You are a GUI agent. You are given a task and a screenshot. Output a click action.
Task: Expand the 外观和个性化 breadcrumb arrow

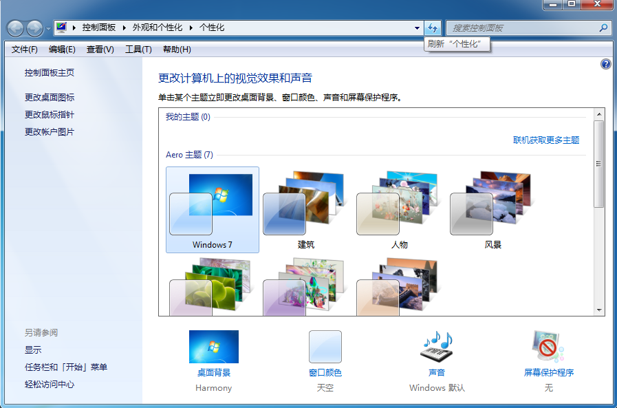click(192, 28)
